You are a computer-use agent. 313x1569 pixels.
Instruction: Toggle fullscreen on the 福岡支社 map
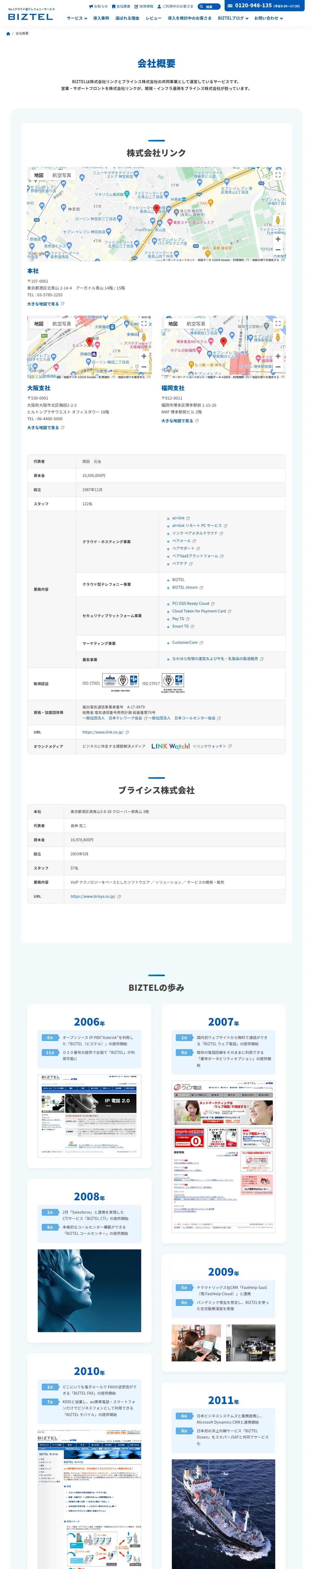pyautogui.click(x=278, y=324)
